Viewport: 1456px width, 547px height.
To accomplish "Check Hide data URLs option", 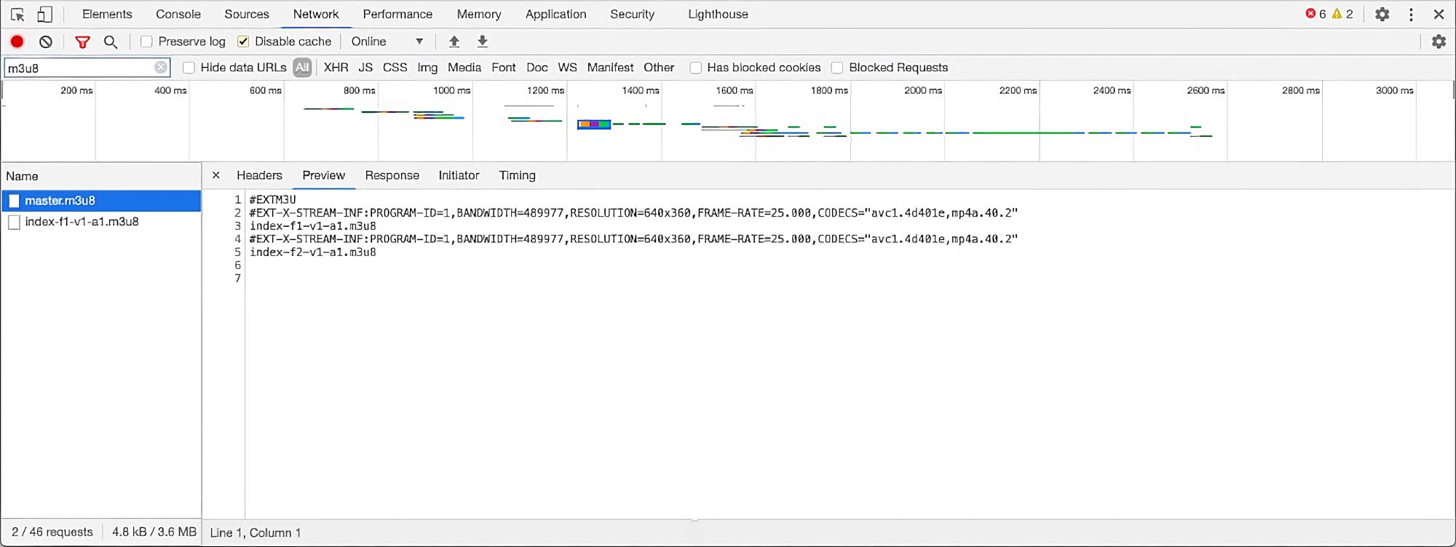I will click(189, 68).
